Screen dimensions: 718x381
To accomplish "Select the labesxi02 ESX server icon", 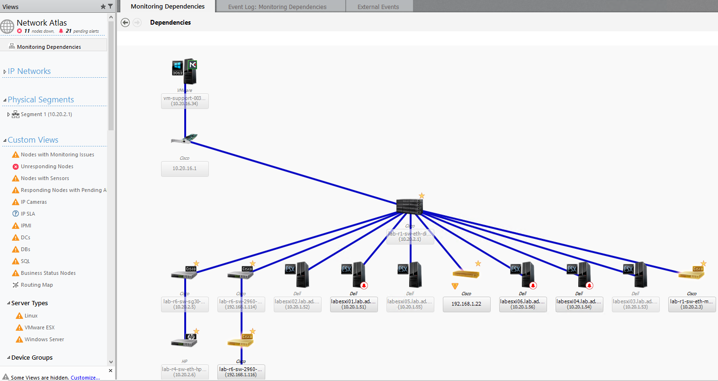I will coord(297,275).
